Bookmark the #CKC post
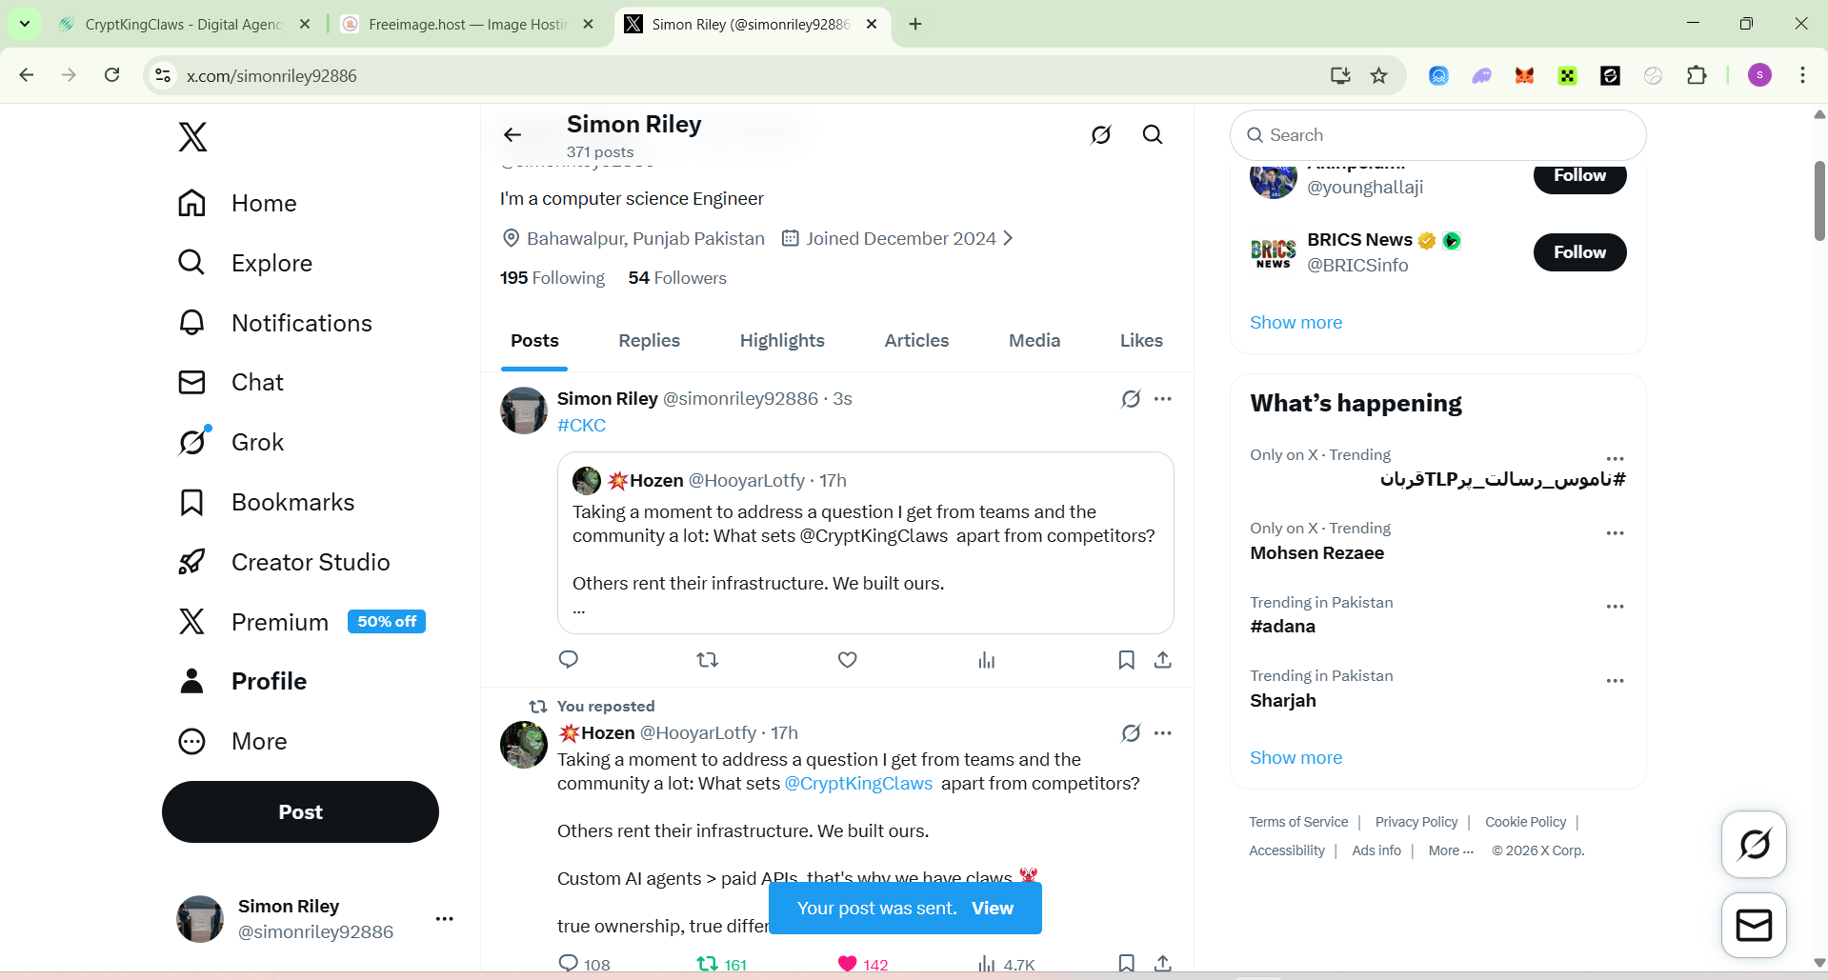The height and width of the screenshot is (980, 1828). coord(1126,659)
